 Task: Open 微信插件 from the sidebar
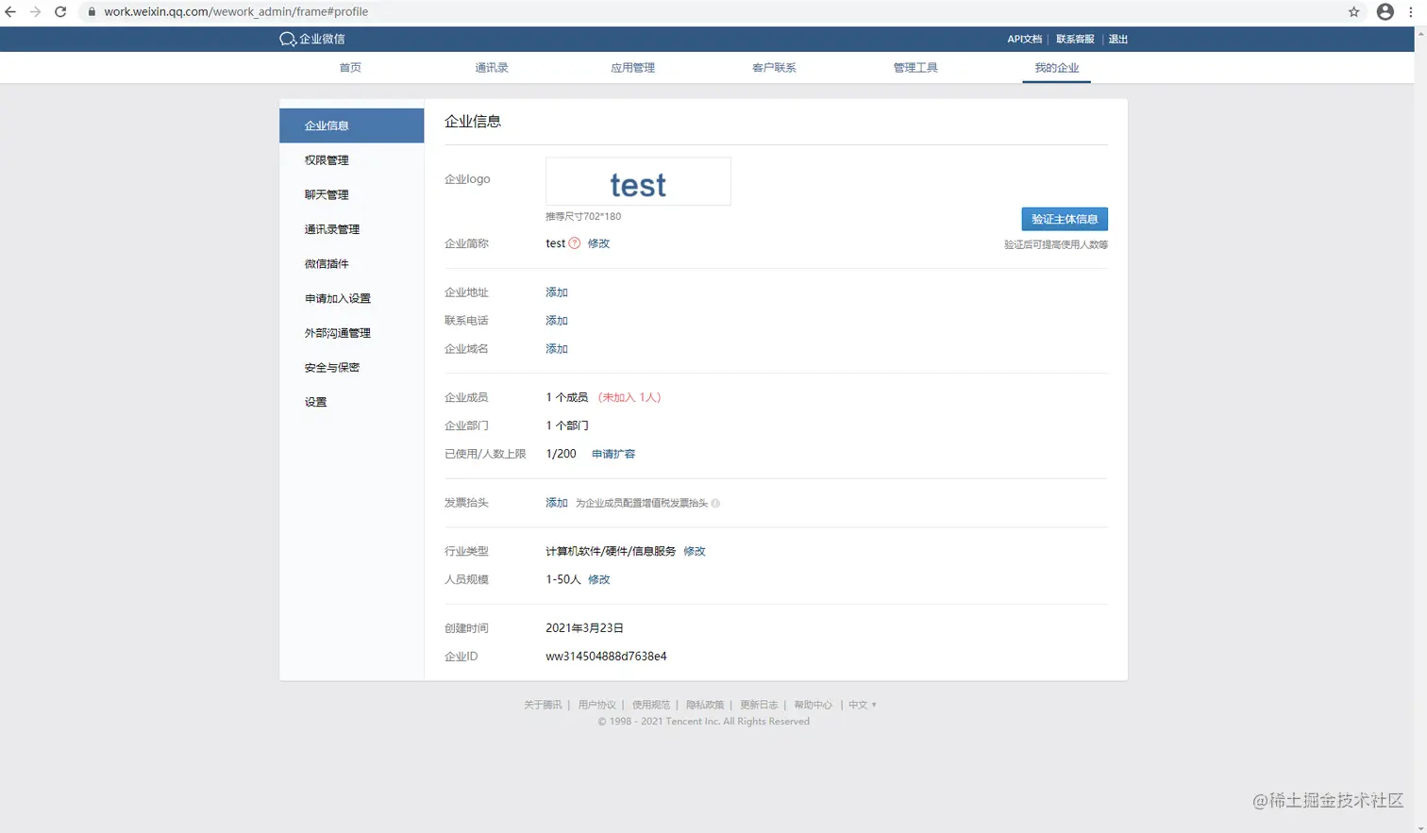(x=325, y=263)
